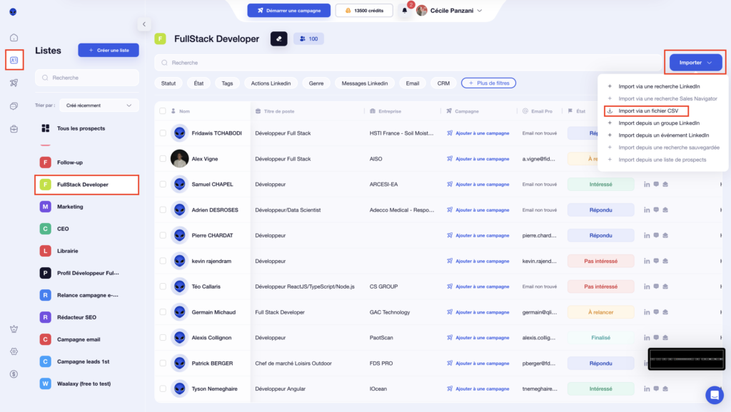Check the Téo Callaris row checkbox
This screenshot has height=412, width=731.
tap(163, 287)
